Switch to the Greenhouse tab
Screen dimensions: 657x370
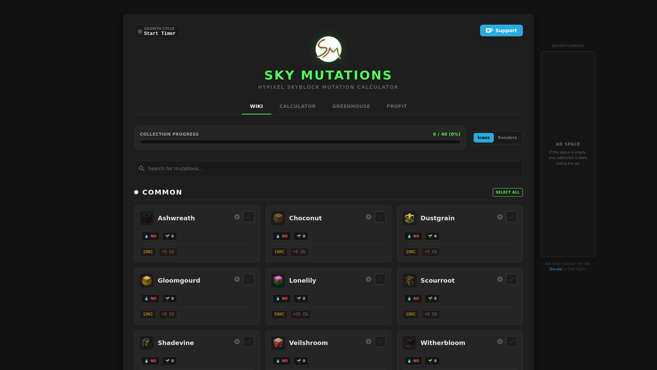(x=351, y=106)
